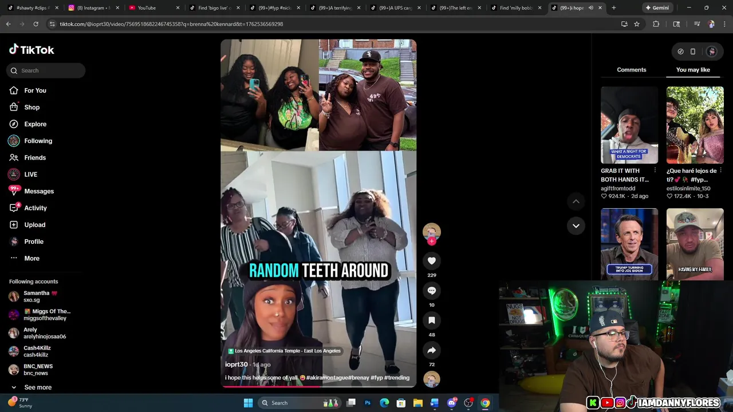Viewport: 733px width, 412px height.
Task: Open the Trump turning into Joe Biden thumbnail
Action: pos(629,244)
